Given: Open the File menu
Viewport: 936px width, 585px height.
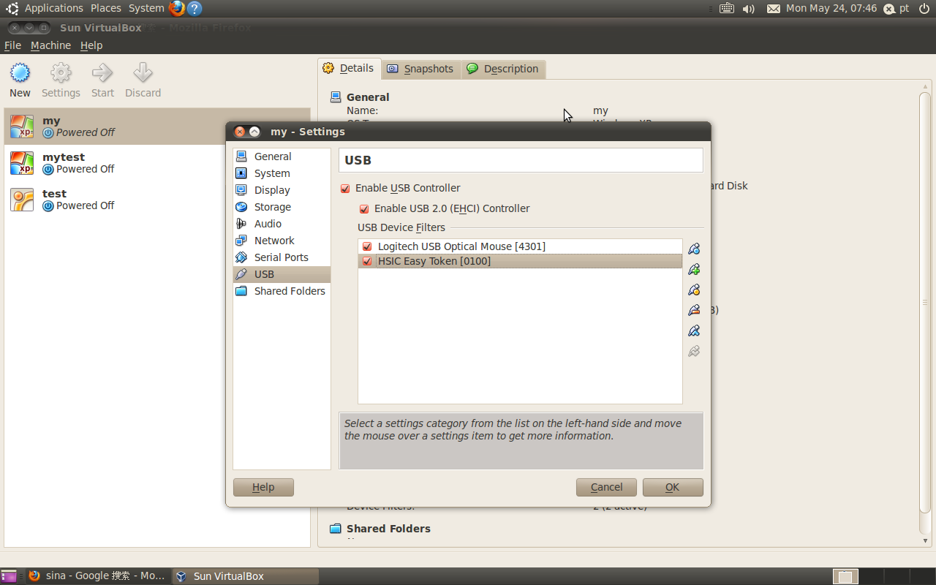Looking at the screenshot, I should [12, 45].
